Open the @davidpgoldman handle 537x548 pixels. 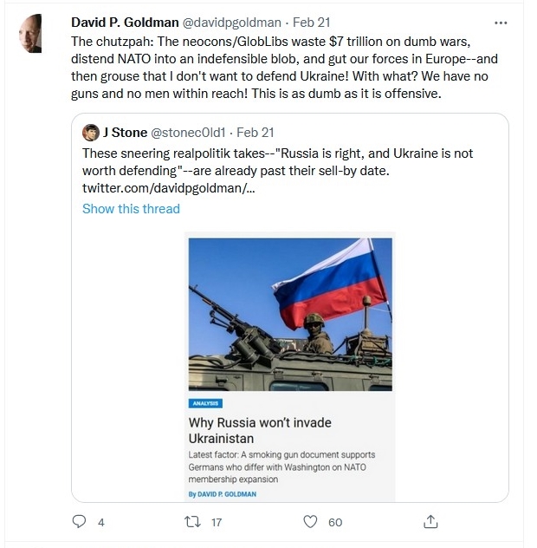click(x=232, y=23)
